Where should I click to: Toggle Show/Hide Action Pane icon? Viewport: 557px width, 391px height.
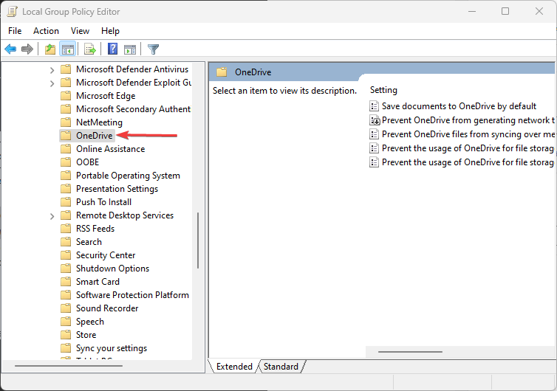point(130,49)
